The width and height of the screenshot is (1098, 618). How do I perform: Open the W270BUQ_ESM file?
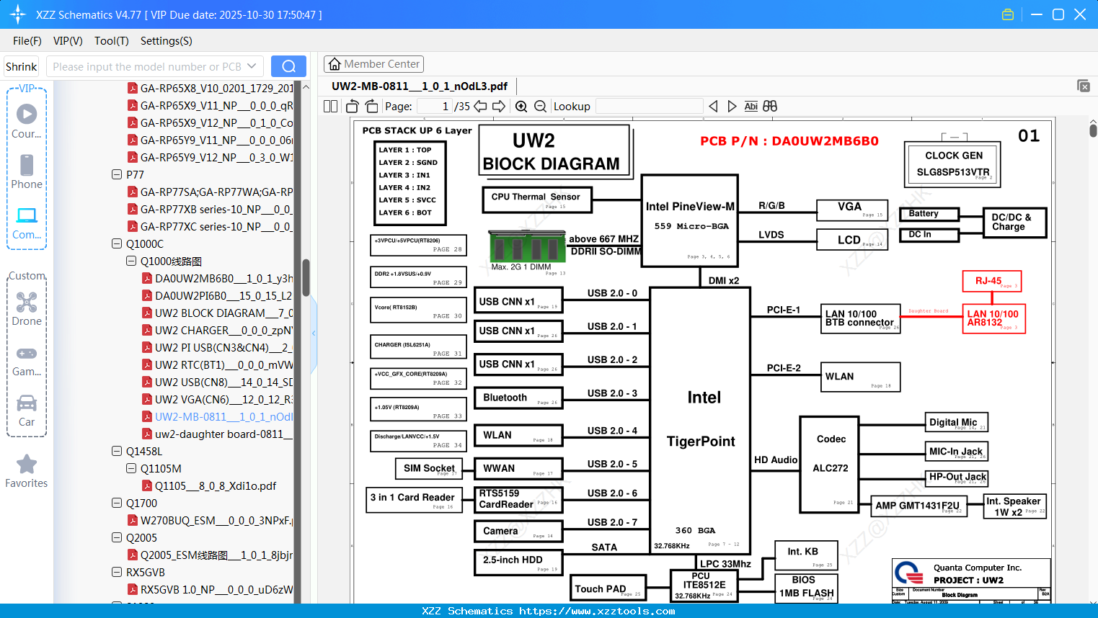(211, 520)
